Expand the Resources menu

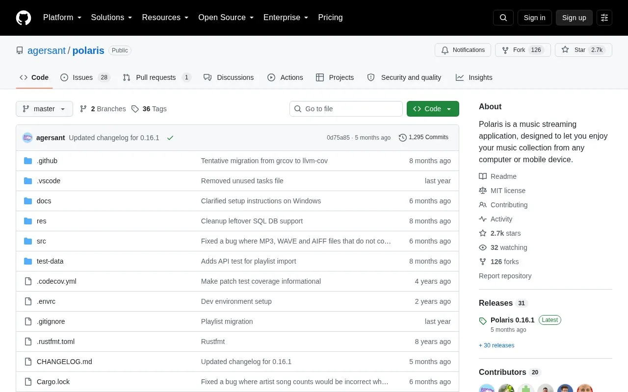coord(165,18)
